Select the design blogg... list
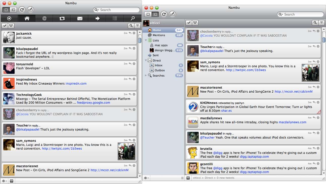326x184 pixels. [163, 50]
